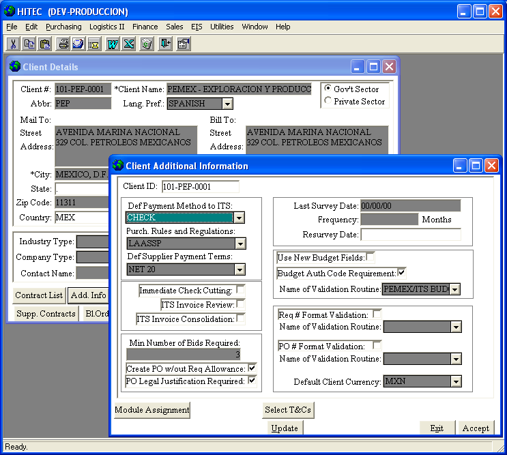The width and height of the screenshot is (507, 455).
Task: Export to Excel with the X icon
Action: pos(129,44)
